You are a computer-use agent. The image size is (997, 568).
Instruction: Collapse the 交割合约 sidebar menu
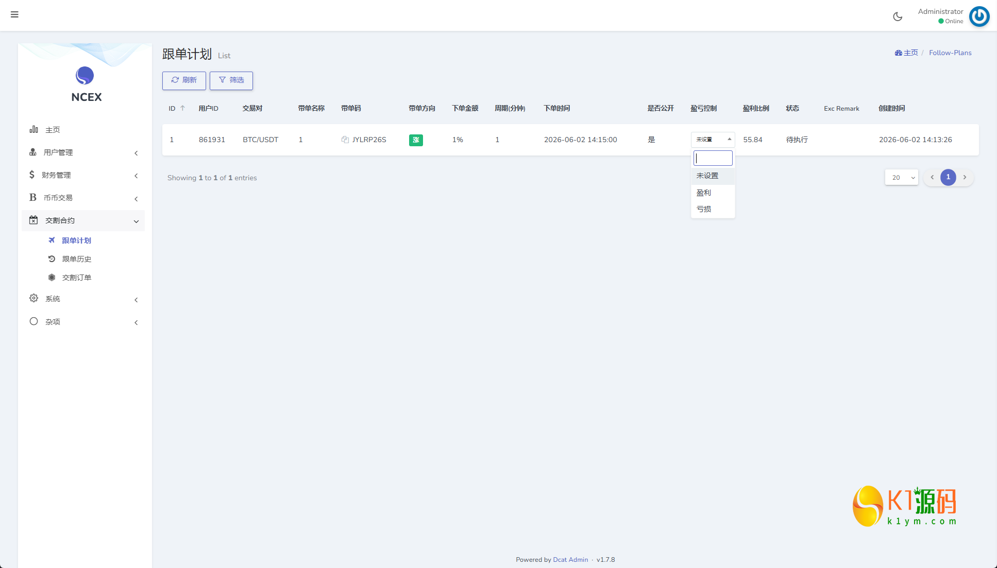(83, 220)
